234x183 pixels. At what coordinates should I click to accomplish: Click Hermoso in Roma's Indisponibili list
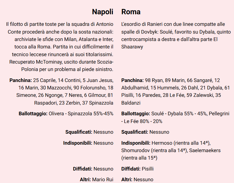[161, 143]
